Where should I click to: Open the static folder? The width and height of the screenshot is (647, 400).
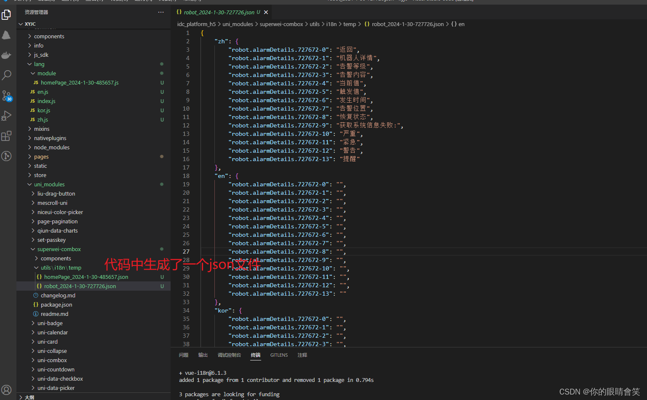40,166
